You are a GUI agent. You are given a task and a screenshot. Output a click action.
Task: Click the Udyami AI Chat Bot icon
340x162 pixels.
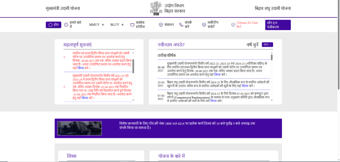pos(233,25)
